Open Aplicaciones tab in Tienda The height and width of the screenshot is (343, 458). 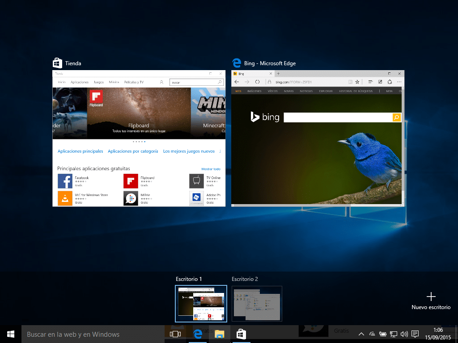tap(80, 82)
